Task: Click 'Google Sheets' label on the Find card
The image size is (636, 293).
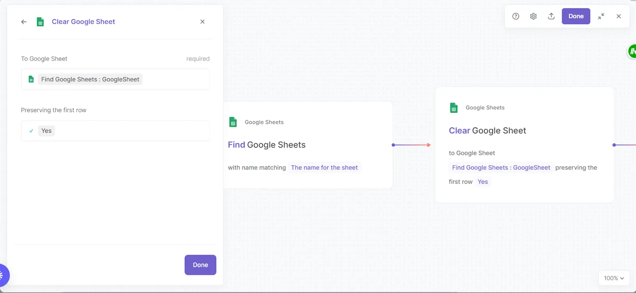Action: pos(264,122)
